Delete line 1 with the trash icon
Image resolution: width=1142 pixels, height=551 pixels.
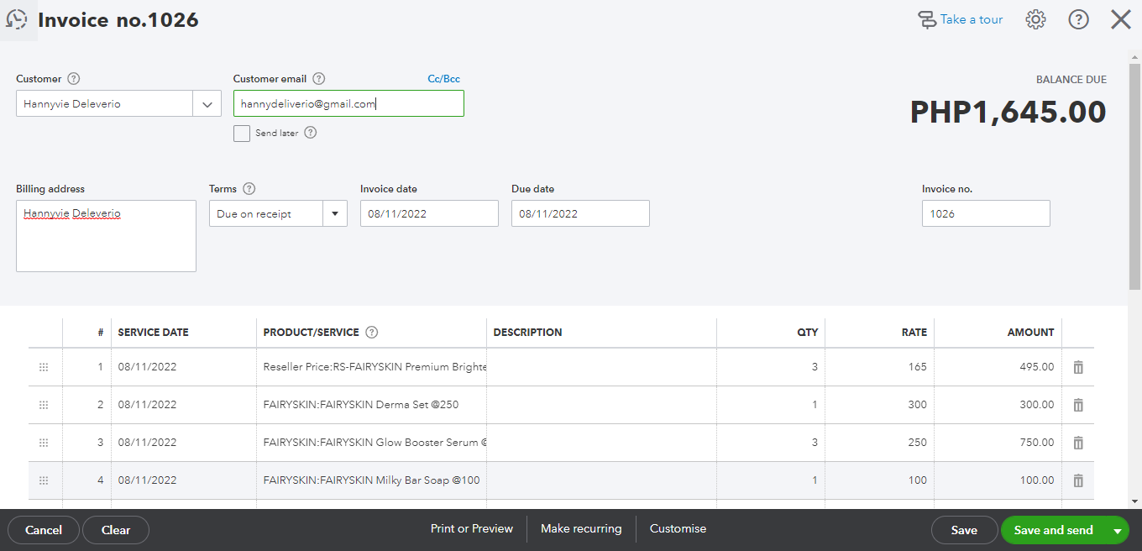point(1078,367)
